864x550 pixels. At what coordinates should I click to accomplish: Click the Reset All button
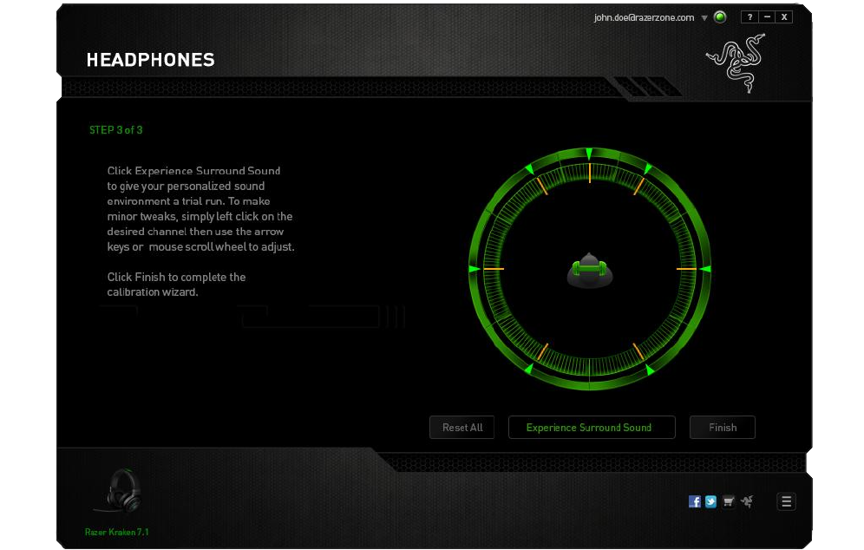point(461,427)
